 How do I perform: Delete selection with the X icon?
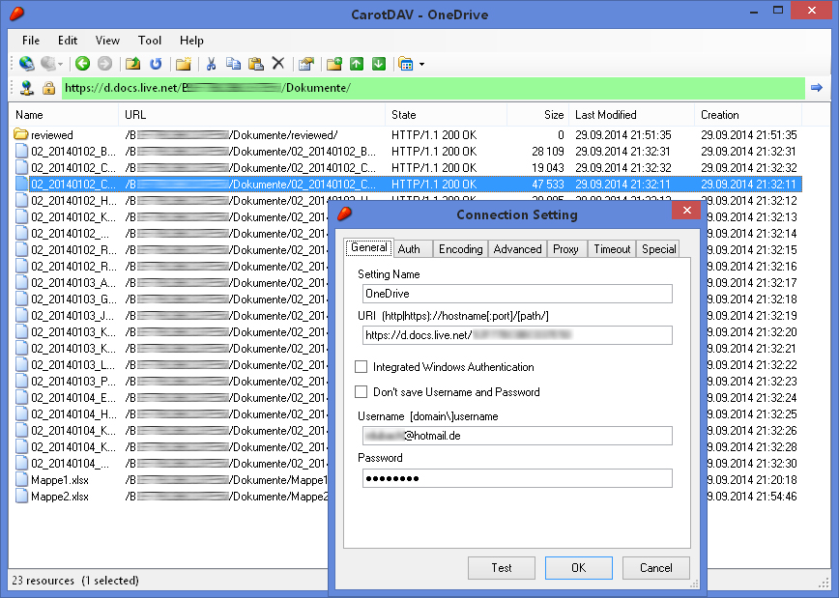278,64
